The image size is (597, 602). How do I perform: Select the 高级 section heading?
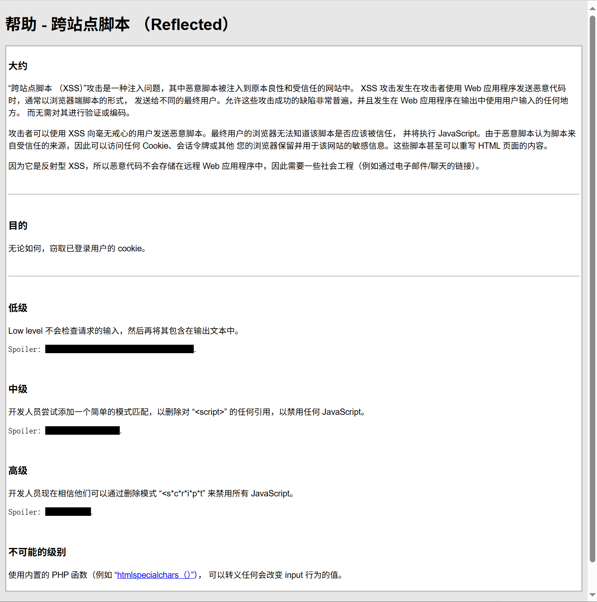pos(17,470)
